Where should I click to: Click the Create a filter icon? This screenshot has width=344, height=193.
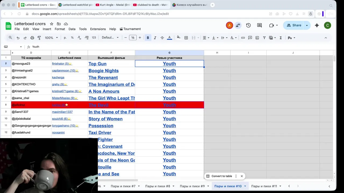click(264, 38)
